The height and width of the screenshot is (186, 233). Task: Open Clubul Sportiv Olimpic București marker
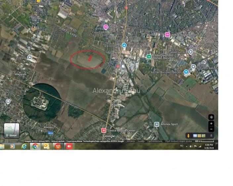click(x=149, y=56)
